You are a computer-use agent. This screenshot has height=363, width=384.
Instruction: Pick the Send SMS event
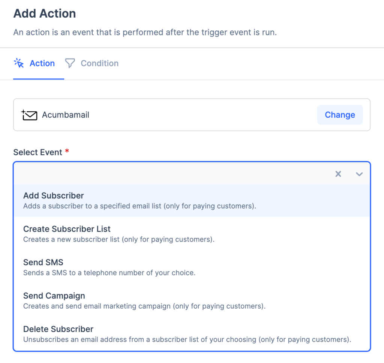tap(43, 262)
